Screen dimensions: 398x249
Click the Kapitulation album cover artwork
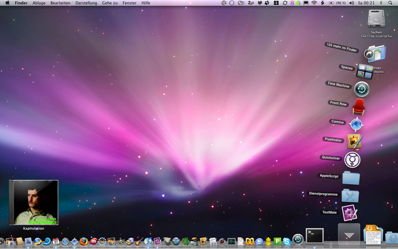tap(34, 202)
